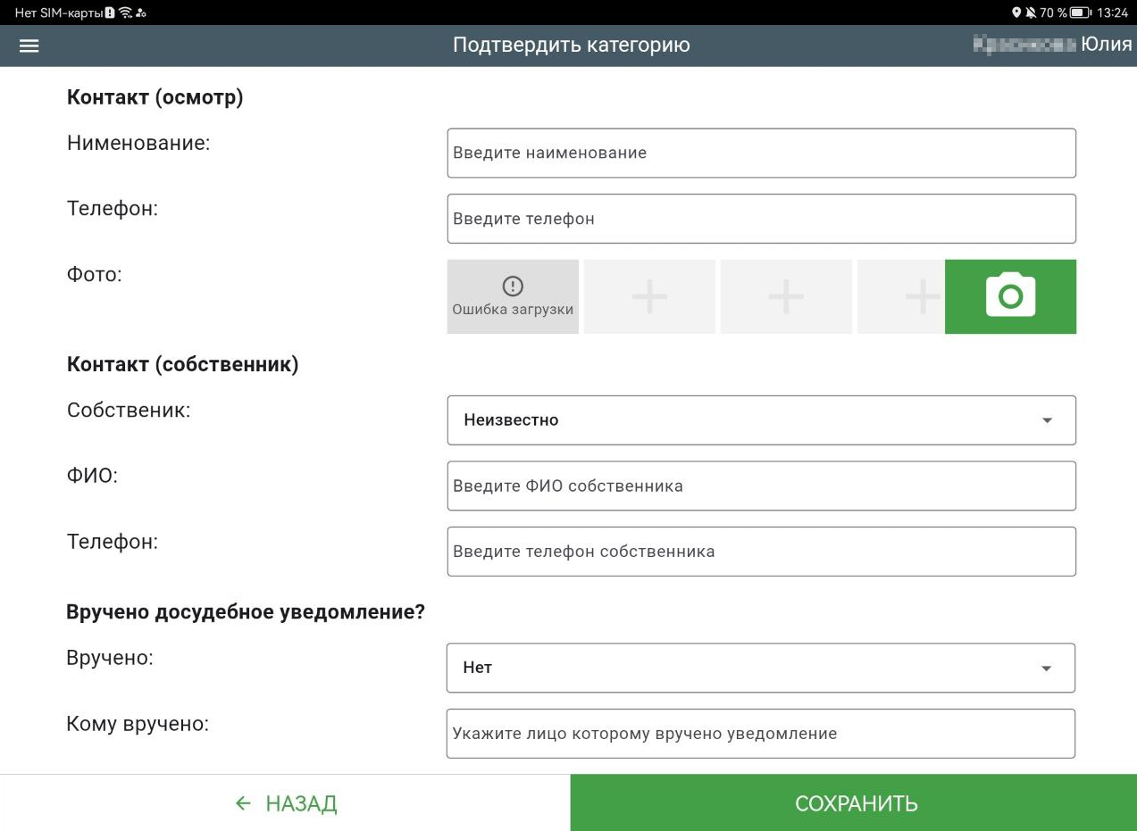Focus the 'Введите наименование' input field
Screen dimensions: 1137x831
pyautogui.click(x=761, y=154)
